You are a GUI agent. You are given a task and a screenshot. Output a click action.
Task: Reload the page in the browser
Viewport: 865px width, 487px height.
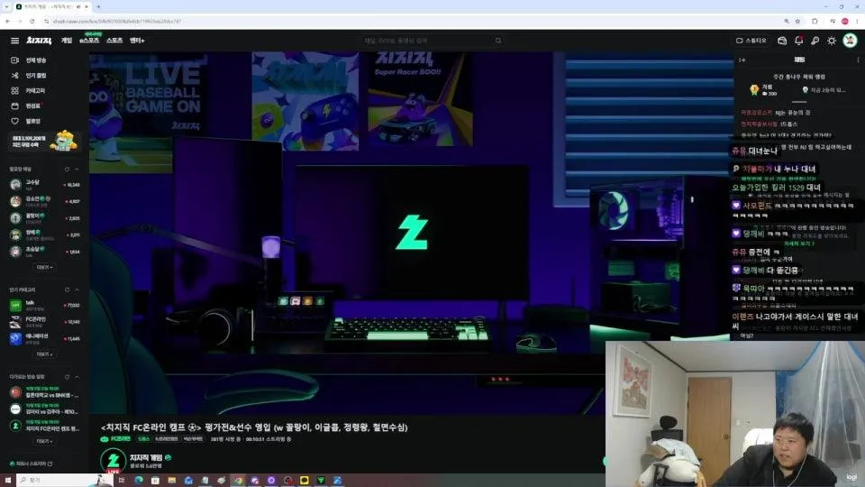pyautogui.click(x=32, y=21)
